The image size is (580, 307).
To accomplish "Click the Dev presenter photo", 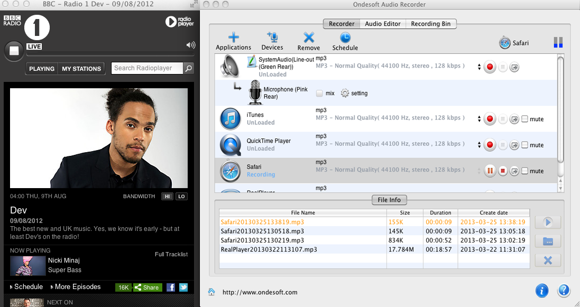I will pyautogui.click(x=99, y=138).
